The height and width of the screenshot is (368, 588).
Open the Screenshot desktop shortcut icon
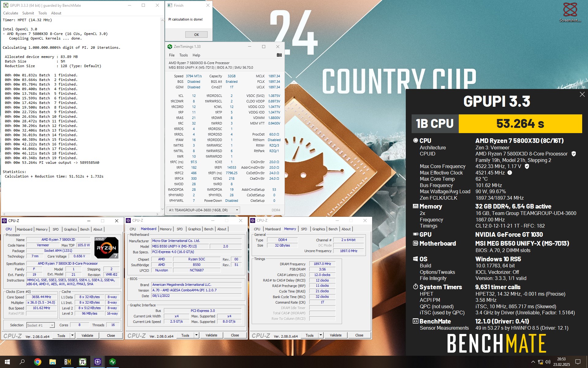570,12
